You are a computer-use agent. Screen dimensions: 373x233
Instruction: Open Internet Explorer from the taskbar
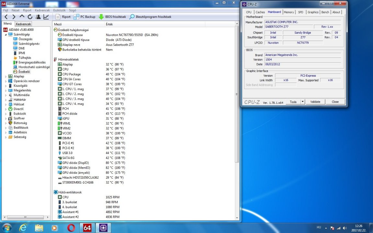pos(23,228)
